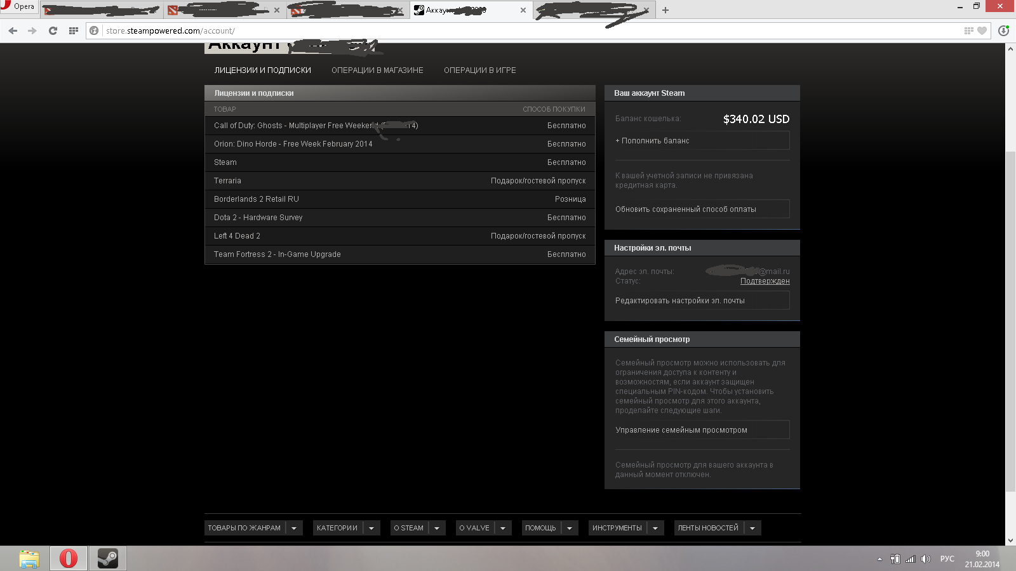Click Orion: Dino Horde free week row
Screen dimensions: 1016x571
(400, 144)
